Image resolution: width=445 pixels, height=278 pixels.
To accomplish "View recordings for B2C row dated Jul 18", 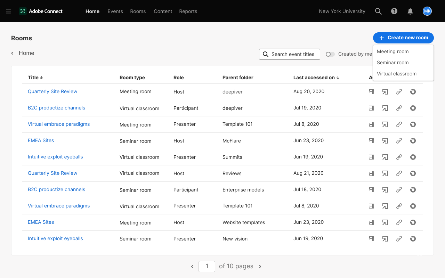I will coord(371,190).
